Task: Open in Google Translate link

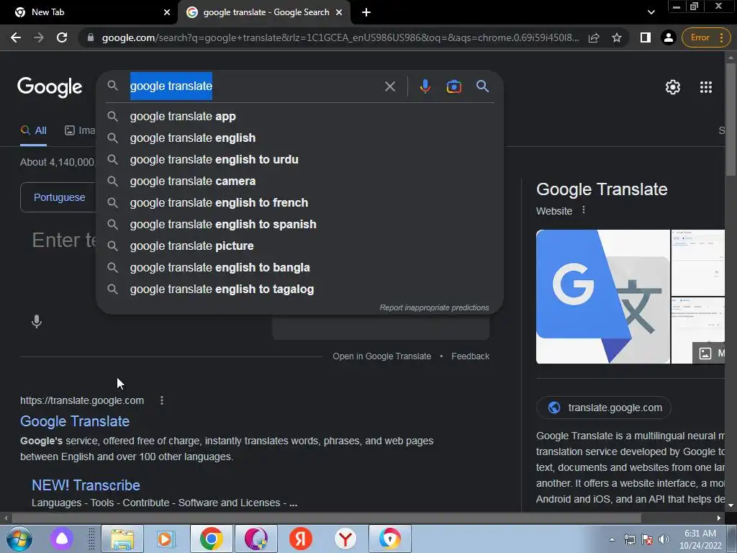Action: [x=381, y=356]
